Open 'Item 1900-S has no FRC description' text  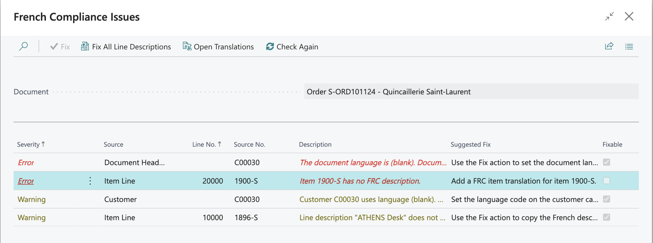pos(360,181)
